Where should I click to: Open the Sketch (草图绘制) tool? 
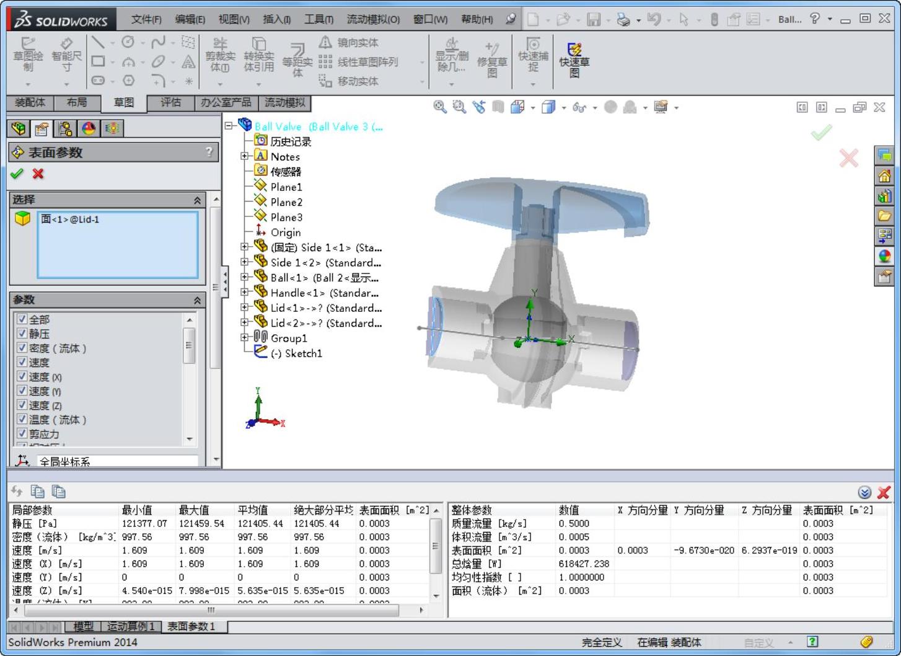[28, 55]
